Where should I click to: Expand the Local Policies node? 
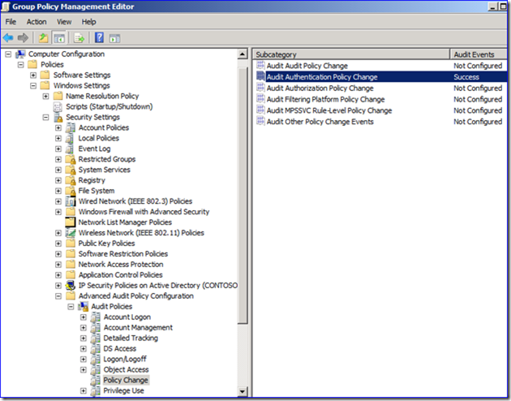[x=58, y=138]
